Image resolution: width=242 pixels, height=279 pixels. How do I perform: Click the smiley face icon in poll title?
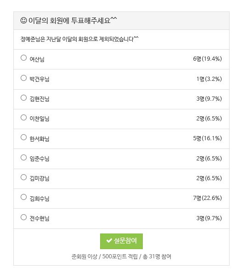point(23,20)
